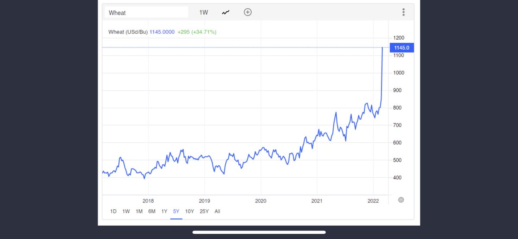Click the 2018 x-axis label

coord(148,201)
